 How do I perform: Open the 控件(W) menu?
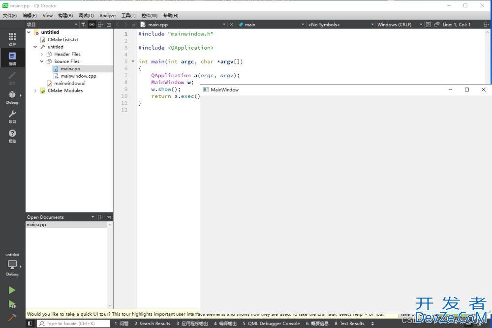[x=150, y=15]
